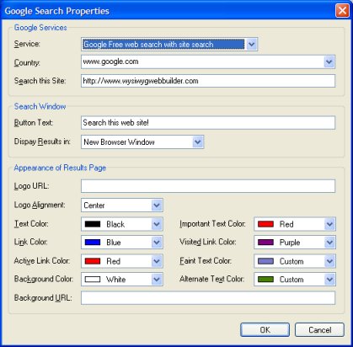Open the Display Results in dropdown
This screenshot has height=347, width=353.
(x=198, y=142)
